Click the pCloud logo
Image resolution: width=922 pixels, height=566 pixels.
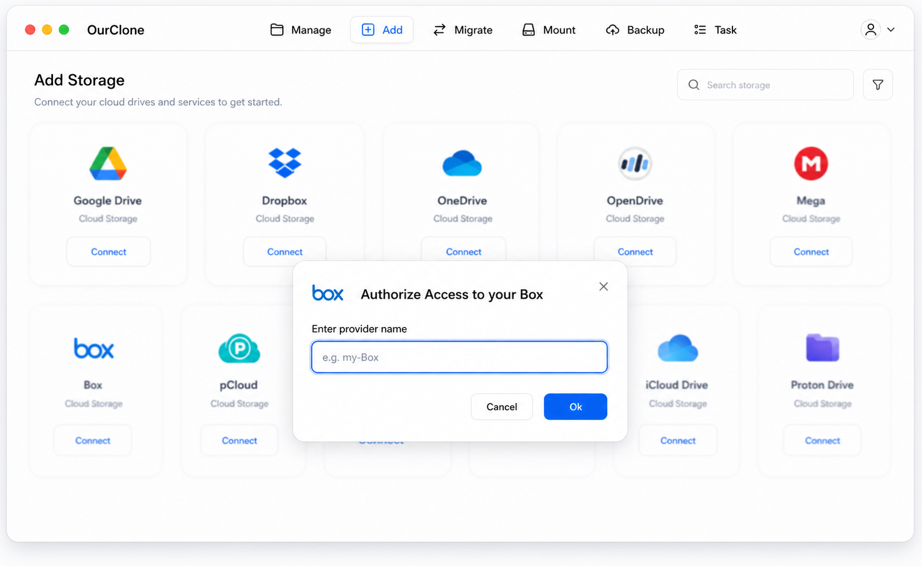coord(240,348)
